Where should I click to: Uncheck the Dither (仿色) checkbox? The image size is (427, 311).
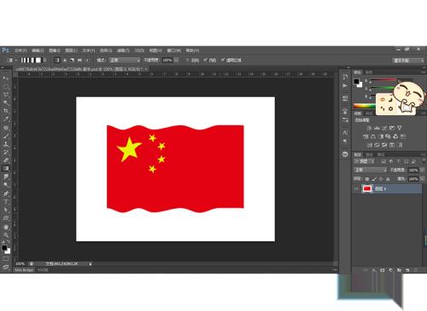coord(205,60)
